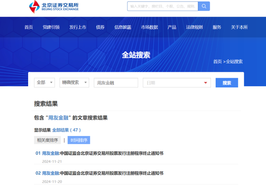Click 全部结果 (47) filter link
Screen dimensions: 266x186
66,130
